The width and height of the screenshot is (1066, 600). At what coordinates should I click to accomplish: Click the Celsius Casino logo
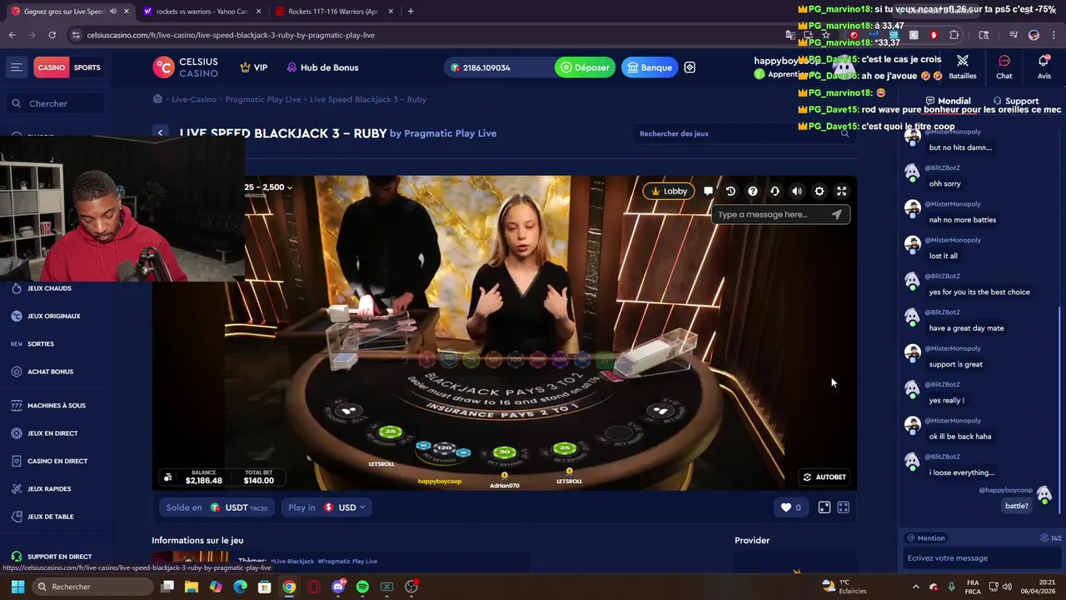click(185, 67)
